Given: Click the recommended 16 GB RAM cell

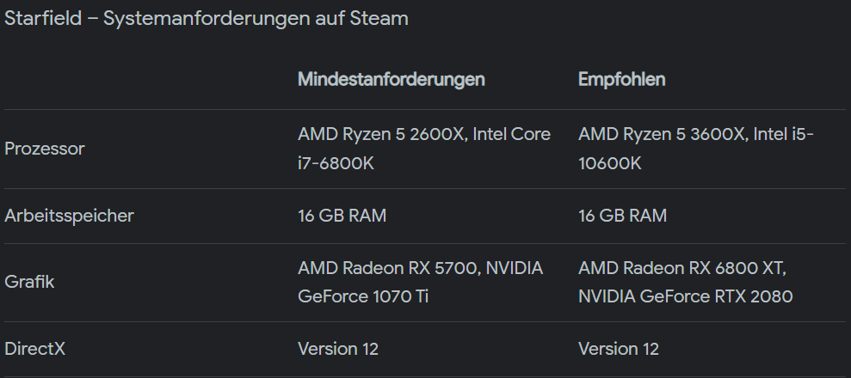Looking at the screenshot, I should click(x=622, y=216).
